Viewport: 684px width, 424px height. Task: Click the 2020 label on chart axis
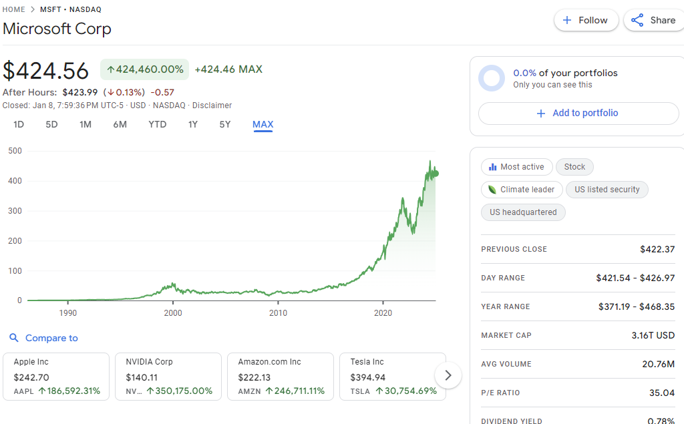383,312
